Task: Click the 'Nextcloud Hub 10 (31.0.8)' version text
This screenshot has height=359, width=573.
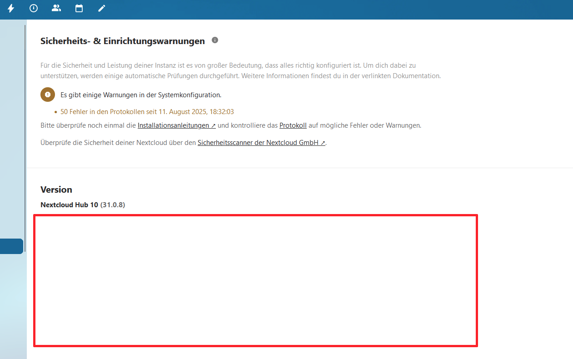Action: [83, 205]
